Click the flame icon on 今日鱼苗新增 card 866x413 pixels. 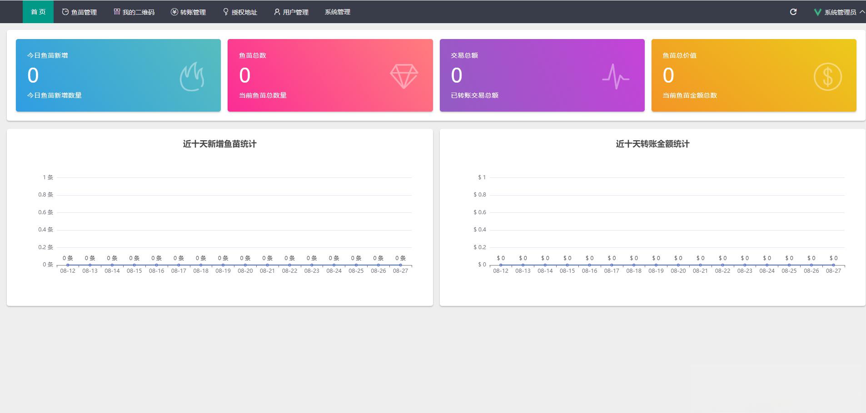click(192, 77)
